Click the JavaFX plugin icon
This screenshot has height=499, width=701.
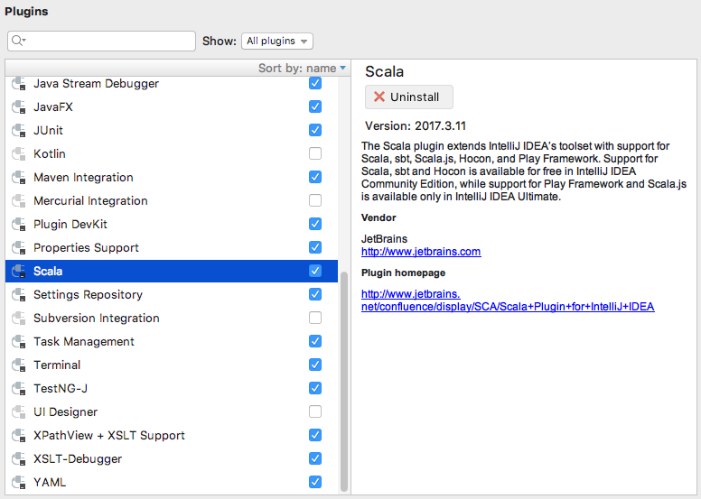pos(19,106)
